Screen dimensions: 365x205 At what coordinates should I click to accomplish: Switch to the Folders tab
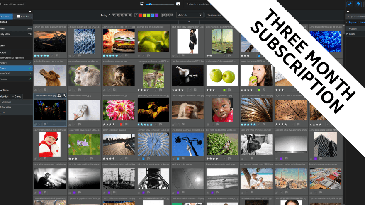click(x=6, y=17)
